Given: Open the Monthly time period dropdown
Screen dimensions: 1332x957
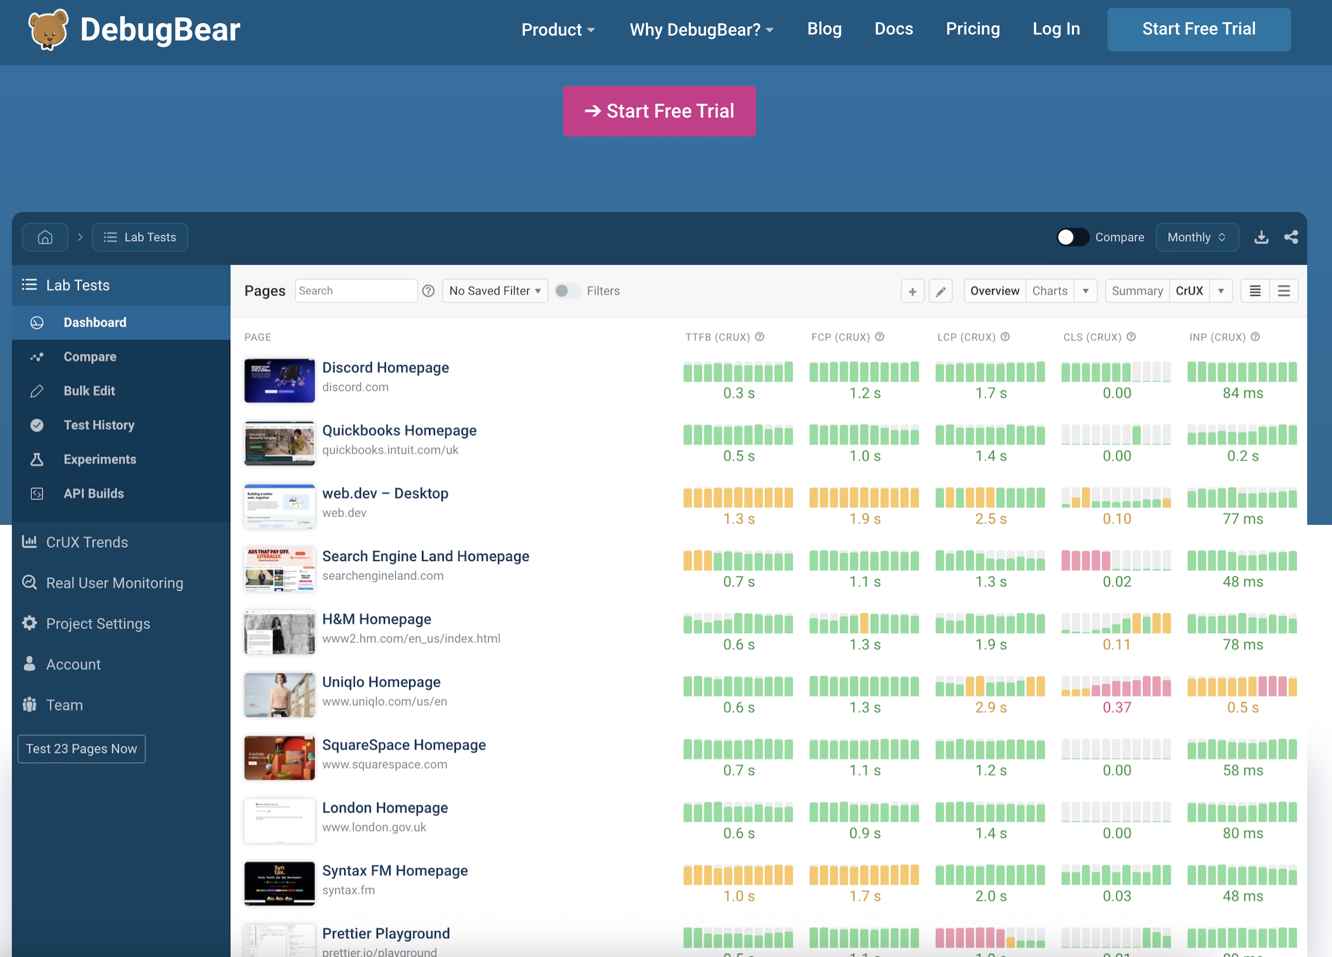Looking at the screenshot, I should (1197, 237).
